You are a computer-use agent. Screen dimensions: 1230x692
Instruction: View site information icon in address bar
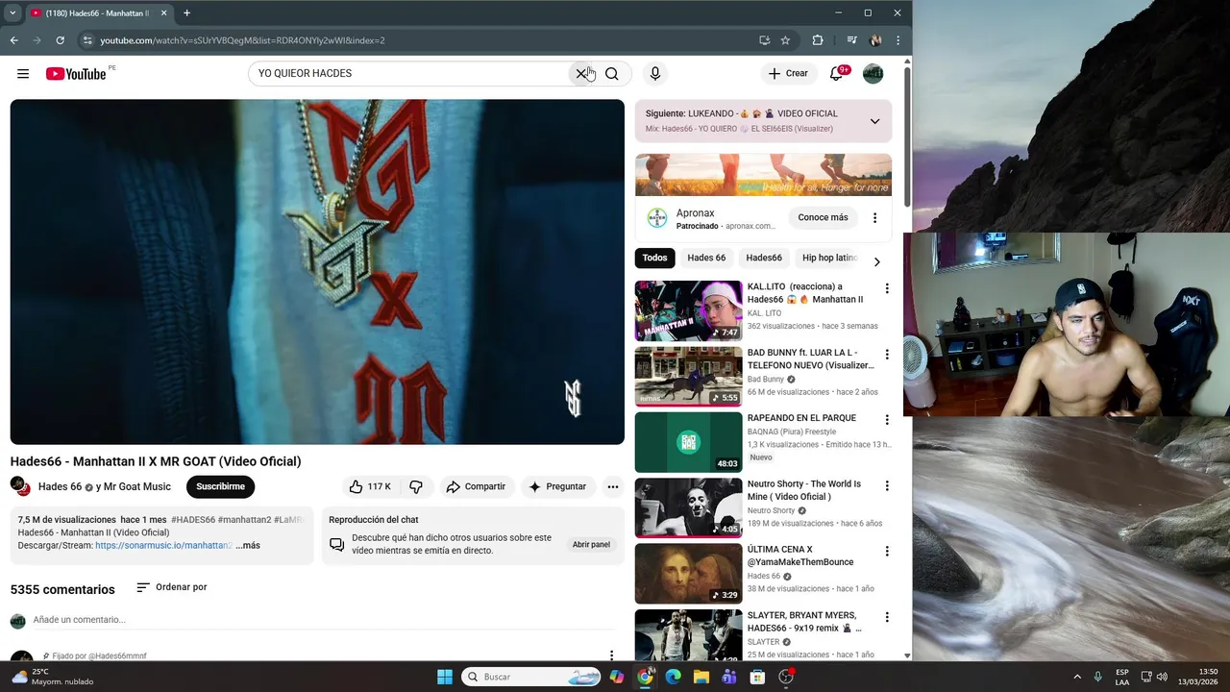[87, 40]
